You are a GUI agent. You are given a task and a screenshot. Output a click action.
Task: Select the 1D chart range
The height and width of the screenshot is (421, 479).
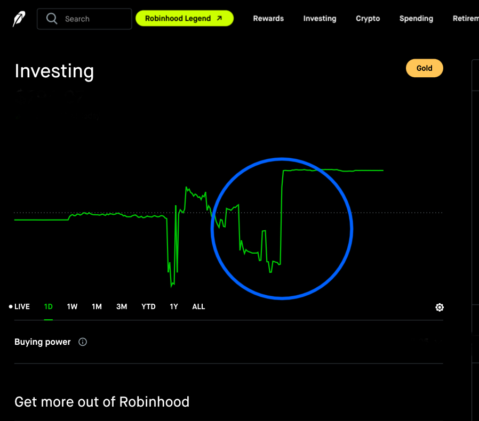49,306
